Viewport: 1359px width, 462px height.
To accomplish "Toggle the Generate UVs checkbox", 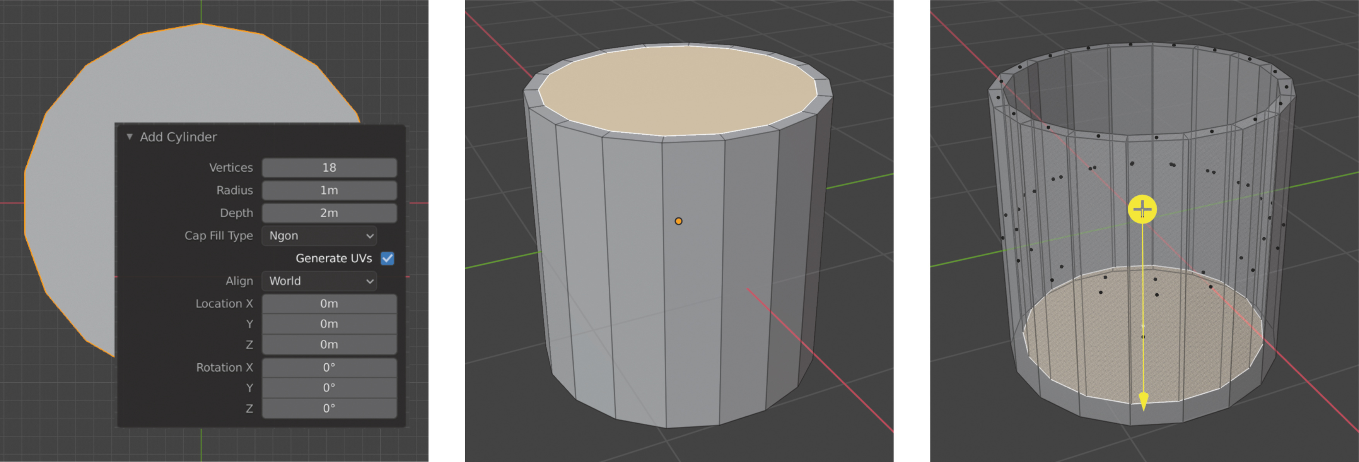I will click(387, 258).
